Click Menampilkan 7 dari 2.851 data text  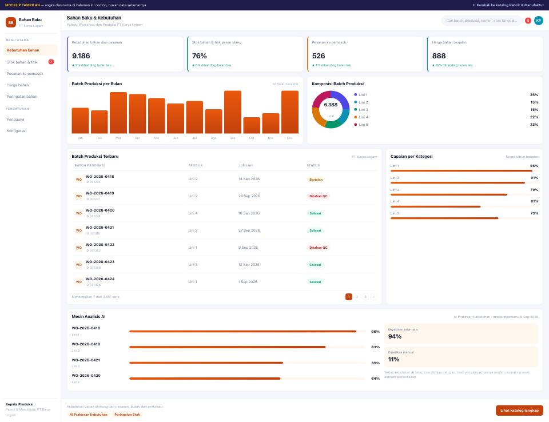[96, 297]
